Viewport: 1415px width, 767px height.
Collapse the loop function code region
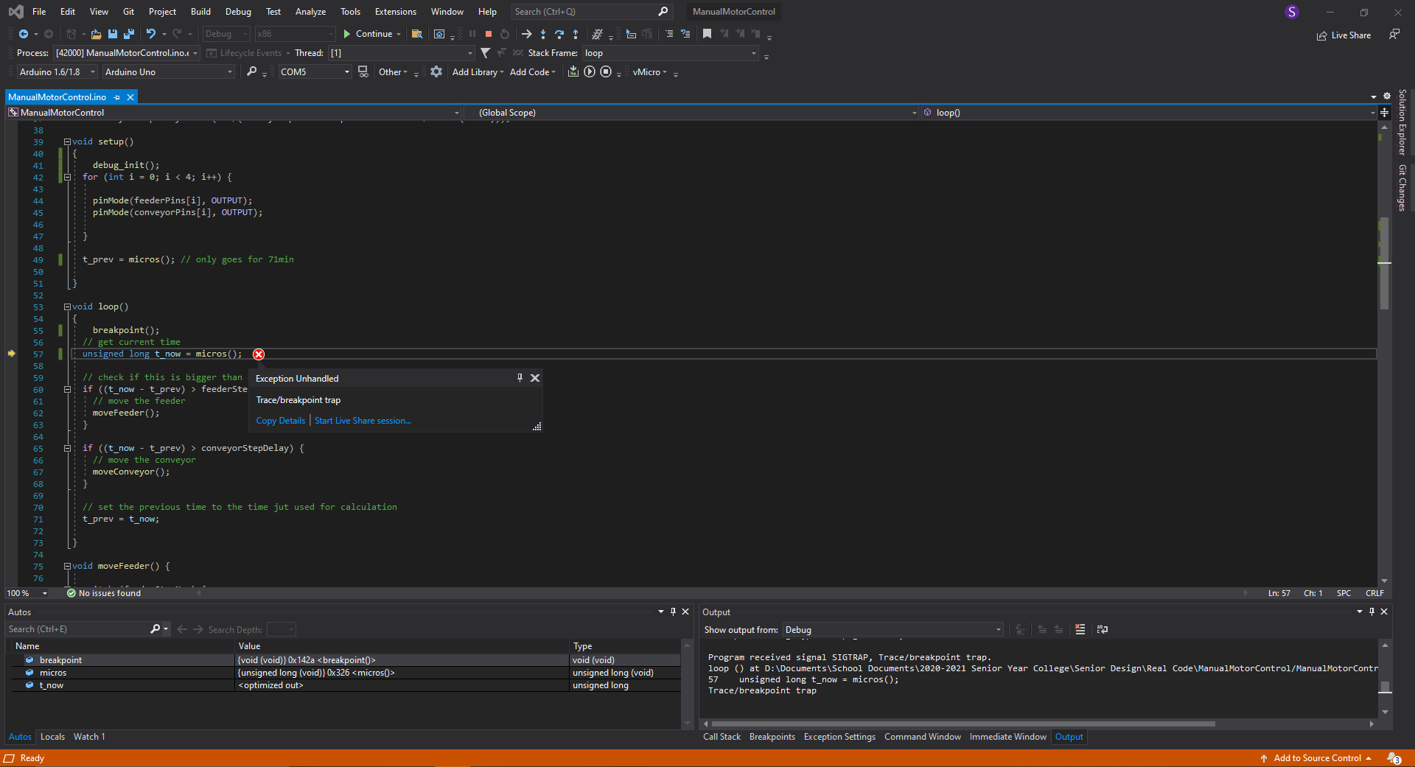[67, 307]
